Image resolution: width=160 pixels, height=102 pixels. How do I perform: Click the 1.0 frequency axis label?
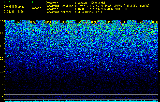[x=2, y=46]
